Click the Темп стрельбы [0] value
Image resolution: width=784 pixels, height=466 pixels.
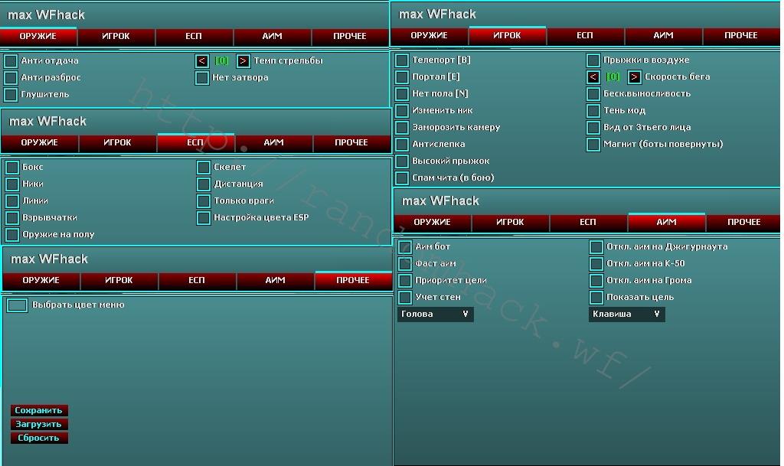[x=221, y=61]
